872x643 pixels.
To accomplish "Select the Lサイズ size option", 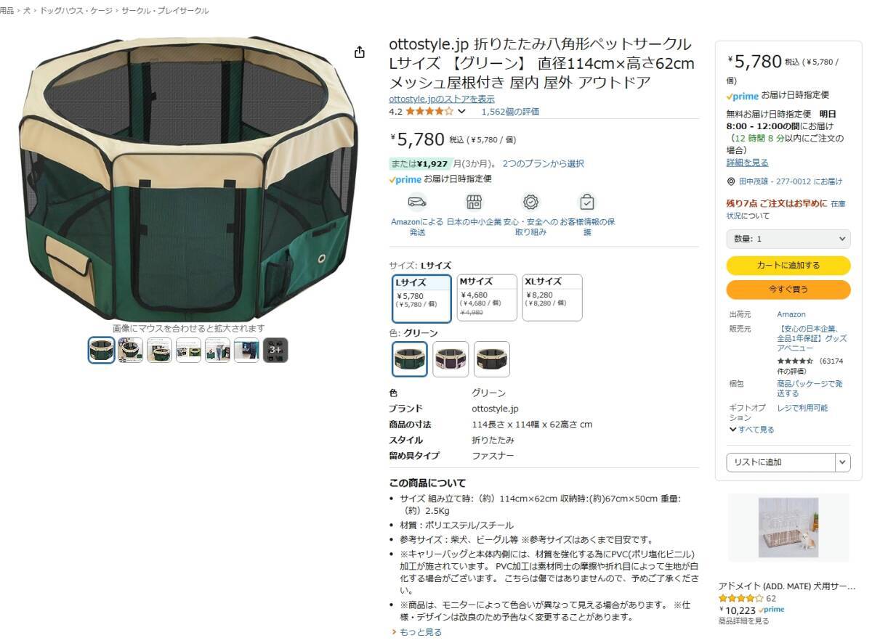I will 421,298.
